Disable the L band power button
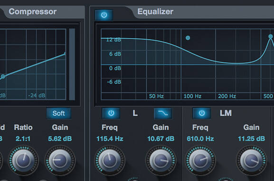This screenshot has width=274, height=181. pyautogui.click(x=111, y=113)
